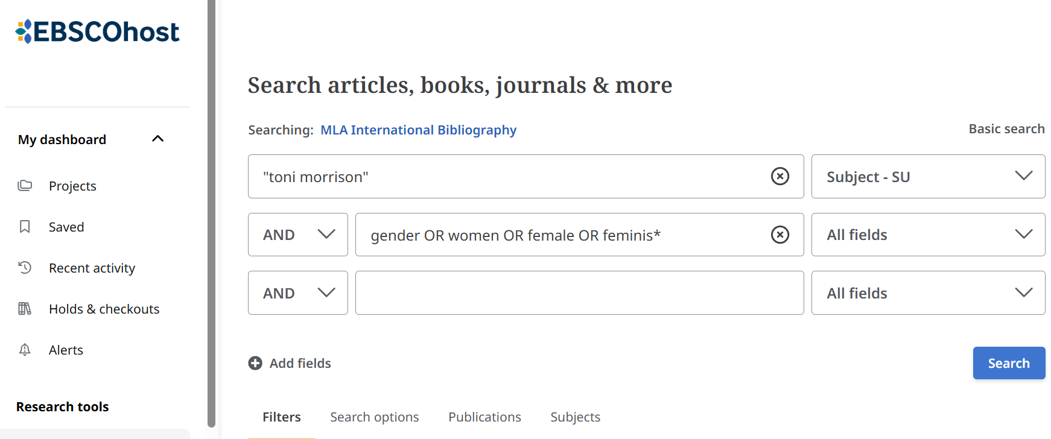
Task: Click the blue Search button
Action: point(1009,363)
